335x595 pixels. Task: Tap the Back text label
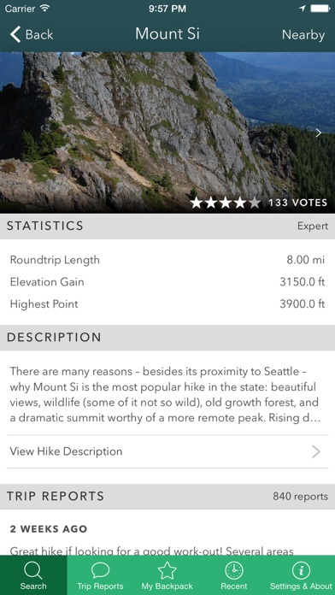click(39, 34)
